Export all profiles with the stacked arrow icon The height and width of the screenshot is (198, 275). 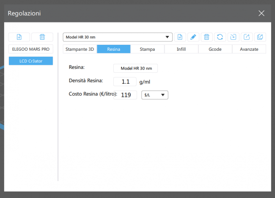(x=260, y=37)
